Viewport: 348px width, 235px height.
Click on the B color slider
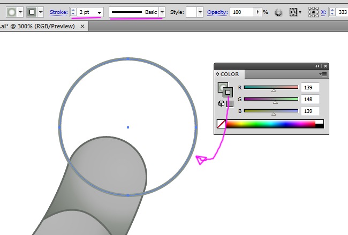click(x=271, y=111)
